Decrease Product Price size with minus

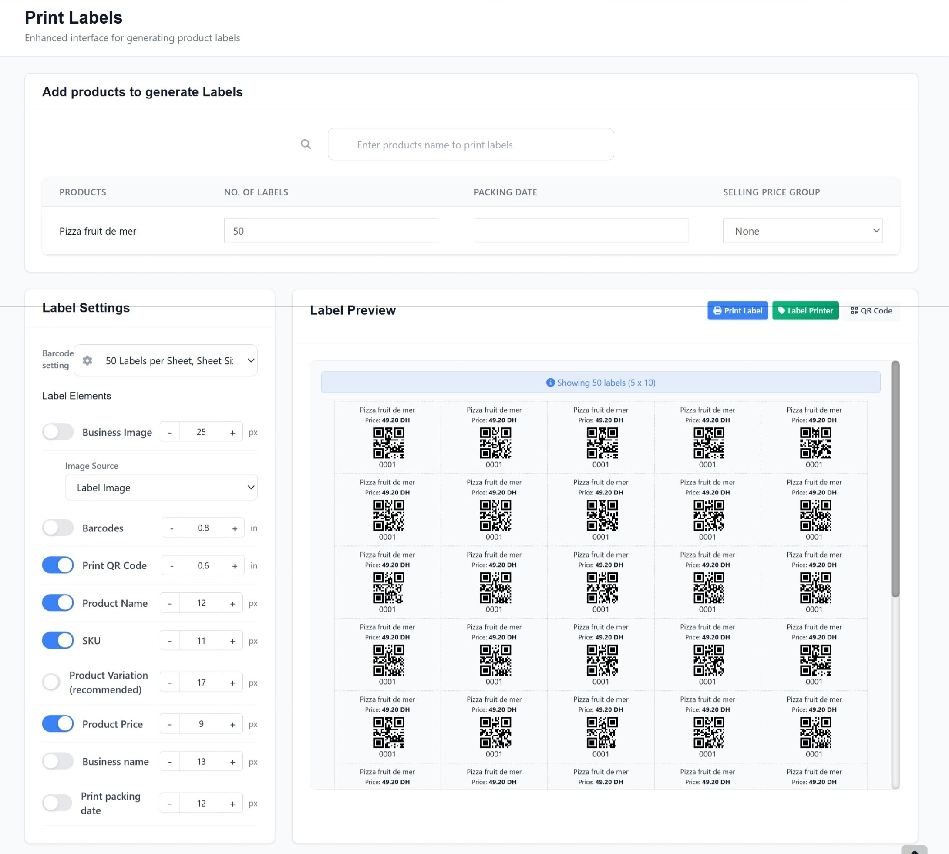(x=170, y=724)
